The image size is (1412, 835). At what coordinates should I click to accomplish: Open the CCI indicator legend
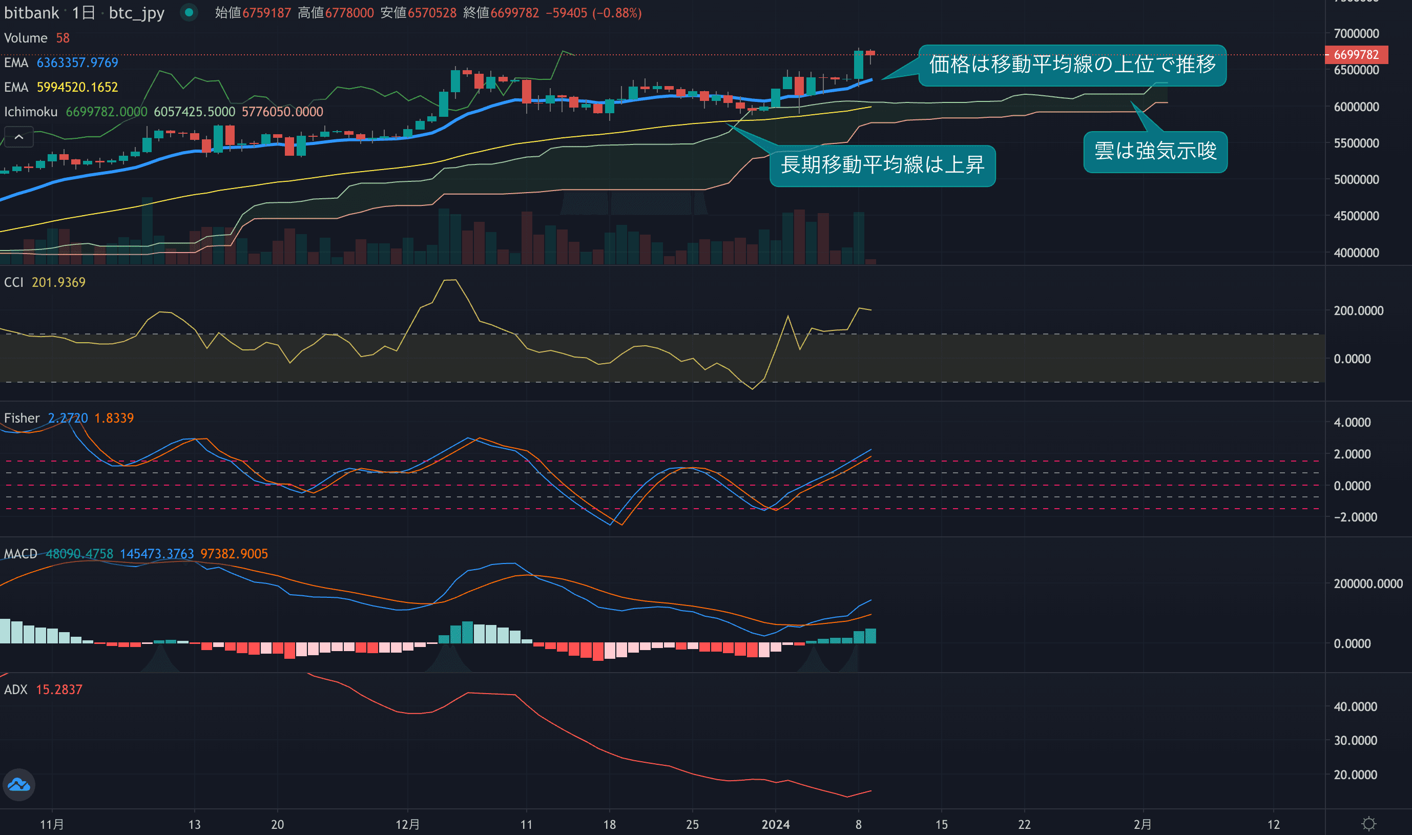13,282
